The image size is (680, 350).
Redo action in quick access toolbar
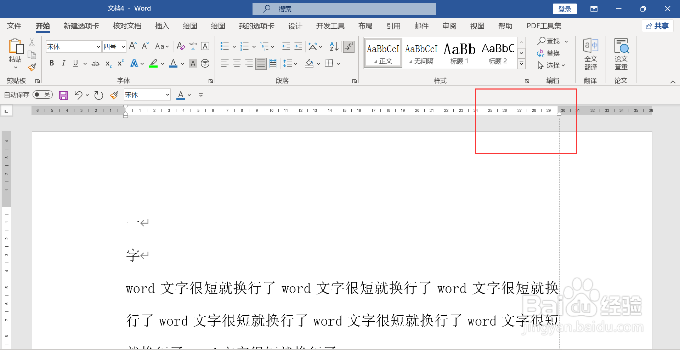[x=98, y=95]
